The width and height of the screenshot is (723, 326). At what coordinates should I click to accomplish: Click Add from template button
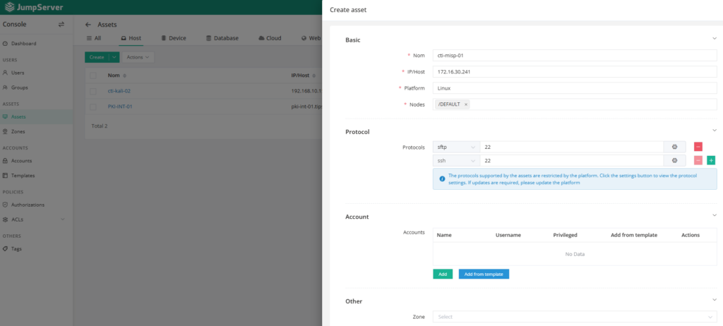484,274
